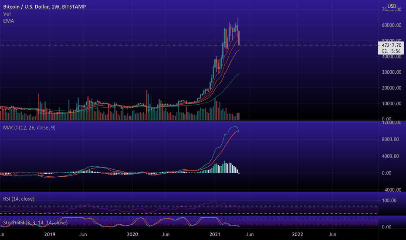Click the Jun label after 2022
406x240 pixels.
[332, 234]
